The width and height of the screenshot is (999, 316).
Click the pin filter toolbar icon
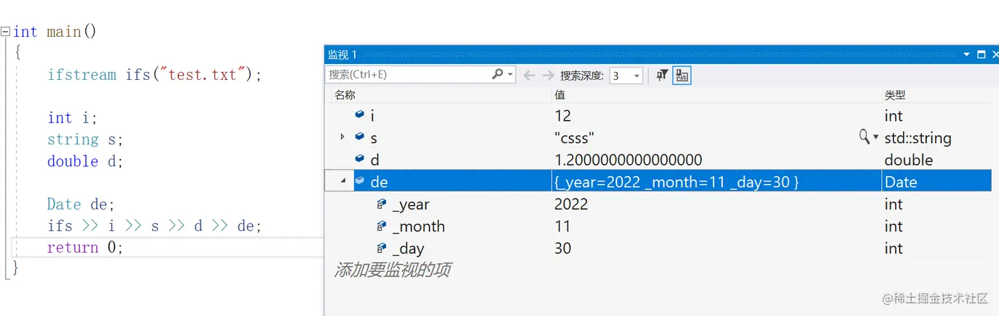click(662, 75)
